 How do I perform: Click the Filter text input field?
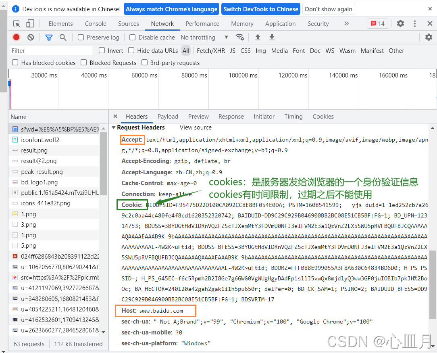(51, 51)
